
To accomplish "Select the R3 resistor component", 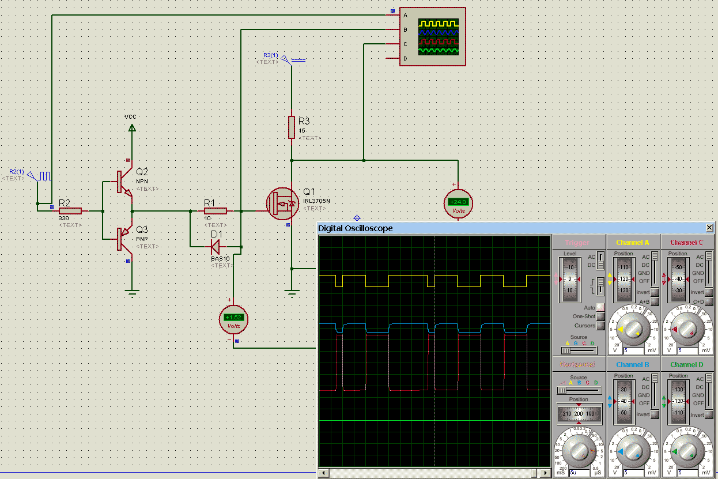I will 292,127.
